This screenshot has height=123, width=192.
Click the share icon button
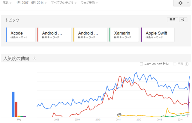[x=183, y=20]
